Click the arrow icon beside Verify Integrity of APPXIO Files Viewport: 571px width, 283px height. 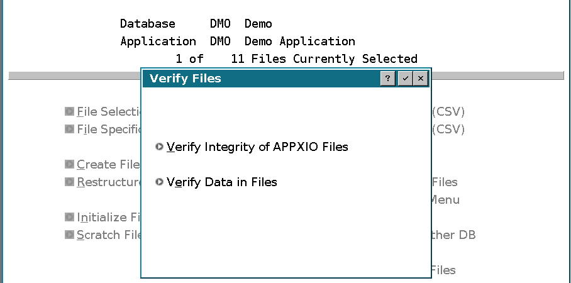pos(159,147)
